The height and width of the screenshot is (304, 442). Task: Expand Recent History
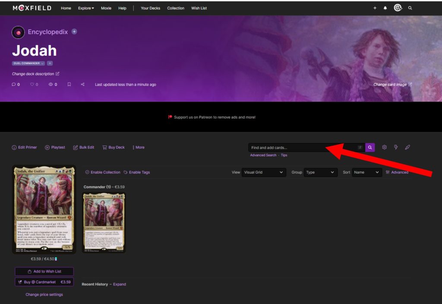120,284
